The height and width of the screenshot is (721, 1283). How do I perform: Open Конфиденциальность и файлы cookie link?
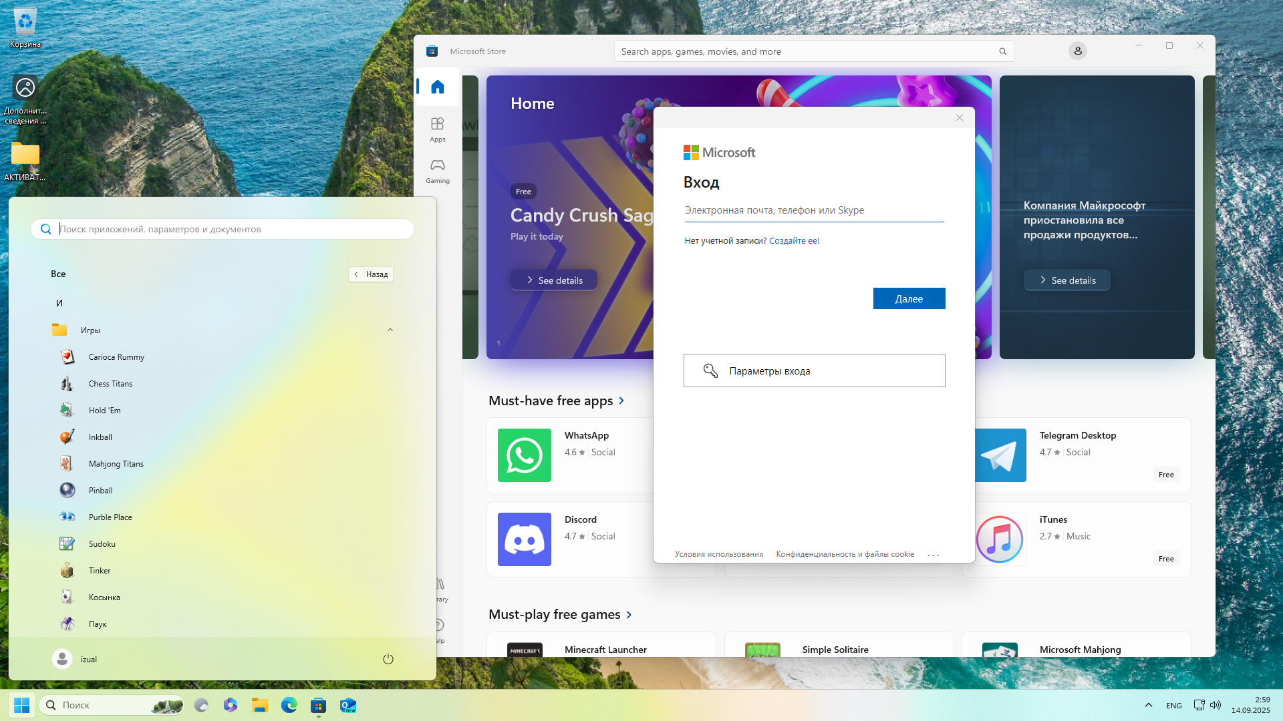click(x=845, y=554)
